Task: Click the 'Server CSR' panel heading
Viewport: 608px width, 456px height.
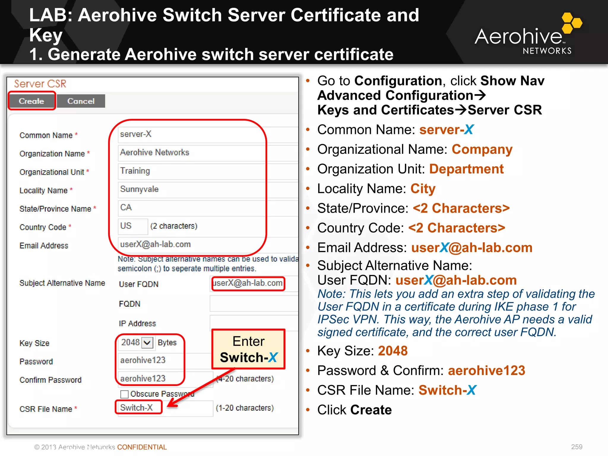Action: click(40, 84)
